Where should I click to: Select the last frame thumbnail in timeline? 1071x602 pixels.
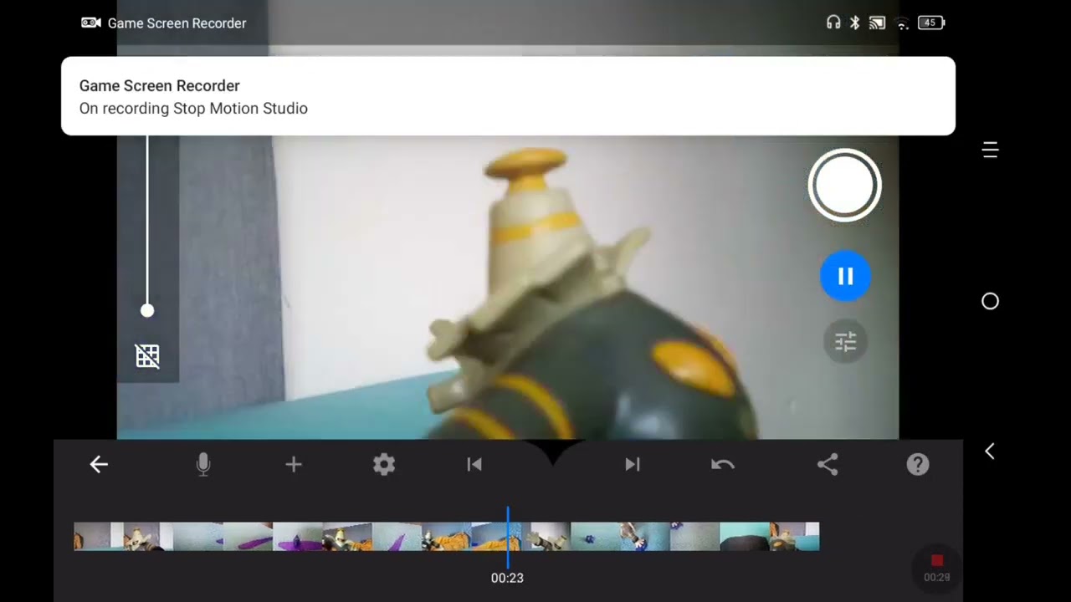pos(794,537)
